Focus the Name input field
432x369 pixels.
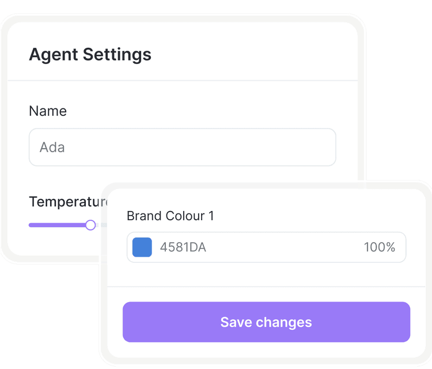click(182, 147)
